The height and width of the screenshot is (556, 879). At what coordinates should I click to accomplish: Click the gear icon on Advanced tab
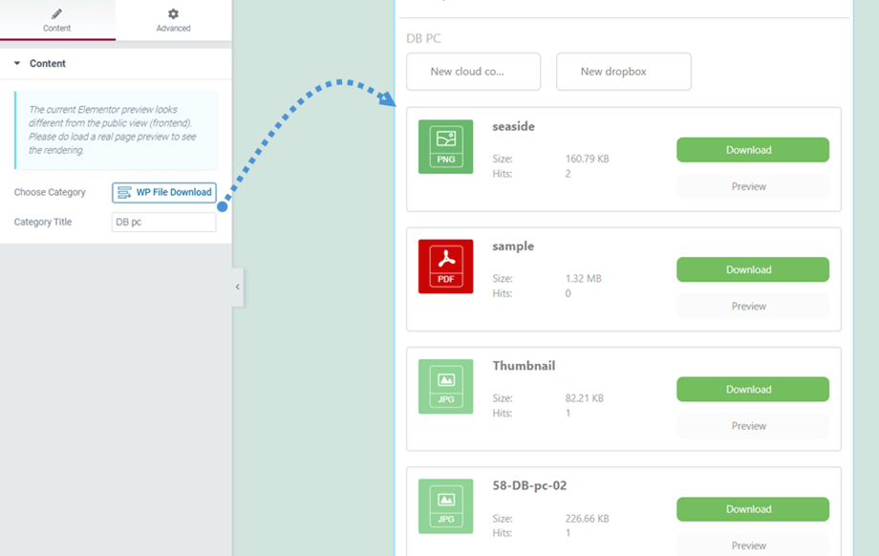(173, 14)
